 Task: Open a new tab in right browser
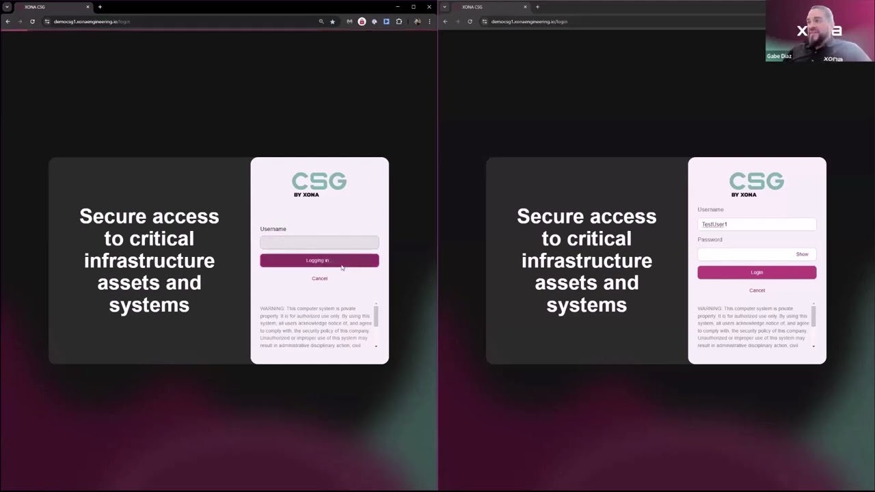(x=537, y=7)
